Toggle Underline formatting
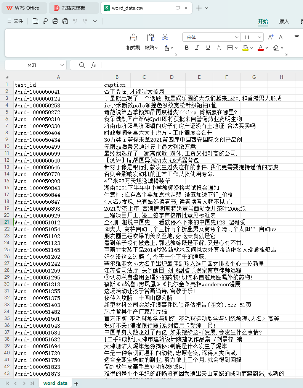The height and width of the screenshot is (388, 303). click(x=208, y=48)
